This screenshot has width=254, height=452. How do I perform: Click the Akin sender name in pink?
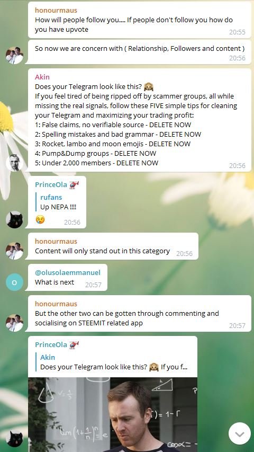click(x=42, y=77)
